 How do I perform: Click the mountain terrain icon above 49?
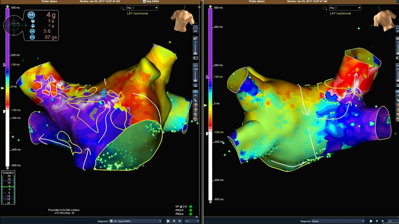(195, 27)
